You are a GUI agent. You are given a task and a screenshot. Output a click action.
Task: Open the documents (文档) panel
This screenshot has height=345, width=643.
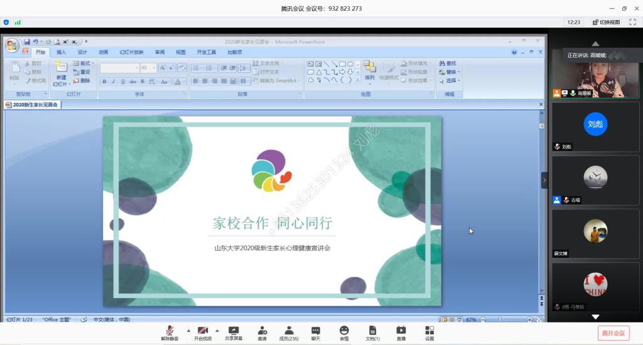(x=372, y=332)
